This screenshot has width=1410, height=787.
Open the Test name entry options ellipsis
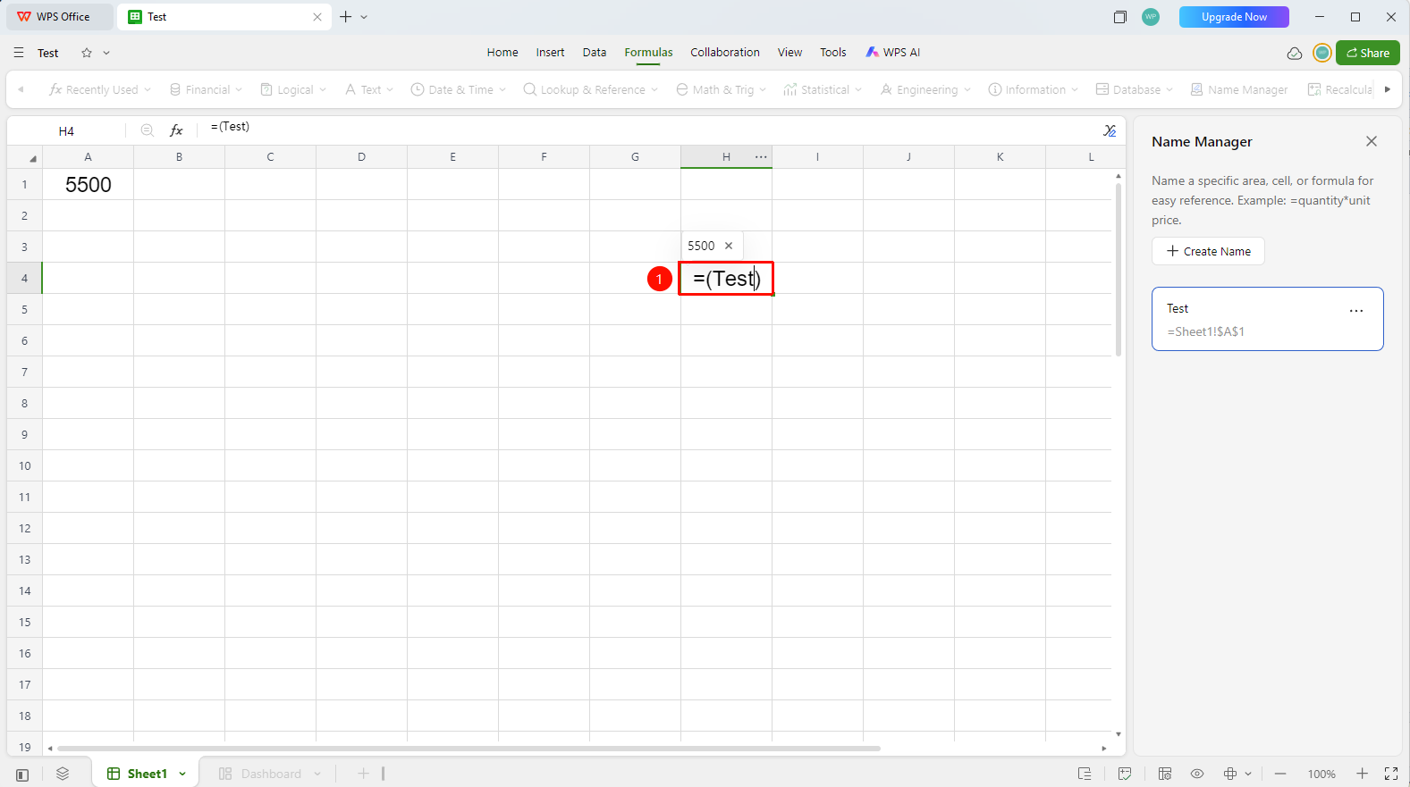(x=1356, y=311)
